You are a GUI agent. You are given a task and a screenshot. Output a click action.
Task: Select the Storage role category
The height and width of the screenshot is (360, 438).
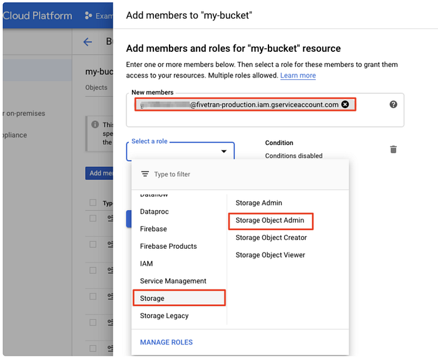(179, 298)
